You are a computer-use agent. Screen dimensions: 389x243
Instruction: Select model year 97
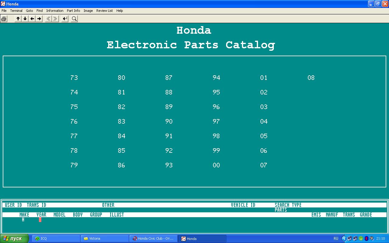(x=216, y=122)
